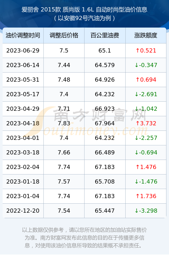Select the 2023-04-18 date cell

(x=23, y=123)
